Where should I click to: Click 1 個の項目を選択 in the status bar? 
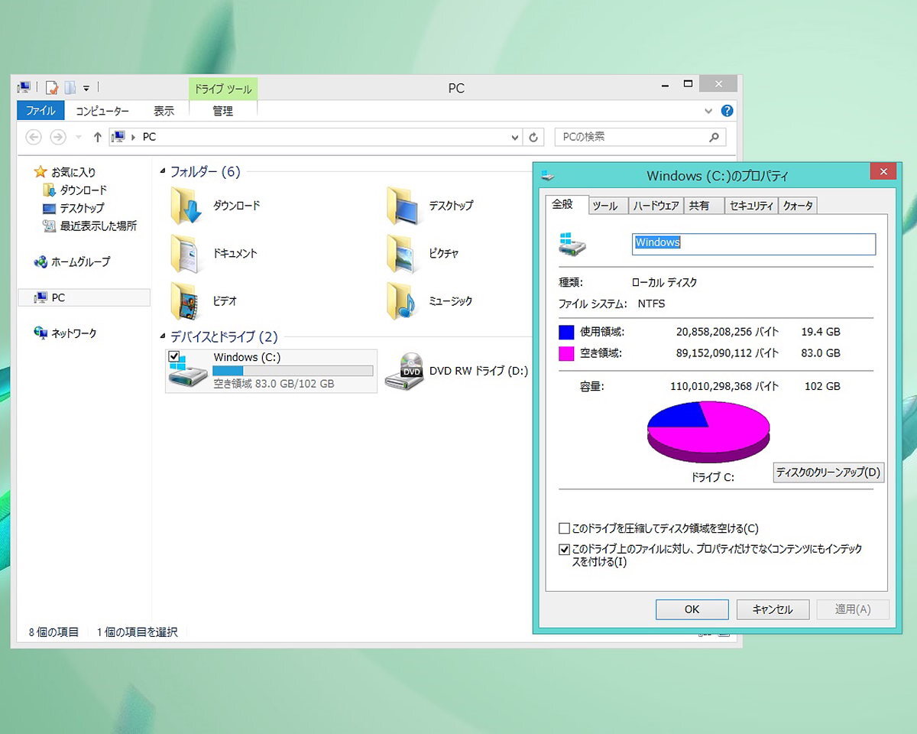pos(138,632)
